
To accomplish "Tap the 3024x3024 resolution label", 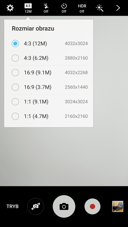I will (x=76, y=102).
